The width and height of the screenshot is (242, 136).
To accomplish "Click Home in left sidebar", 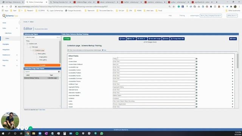I will click(x=4, y=23).
